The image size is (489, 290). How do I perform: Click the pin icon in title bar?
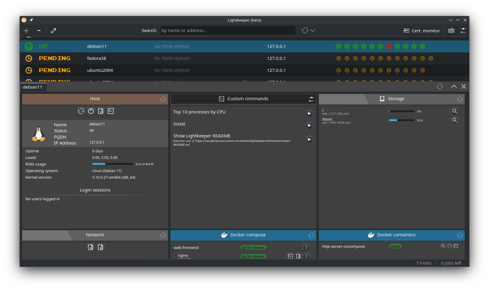click(x=31, y=20)
